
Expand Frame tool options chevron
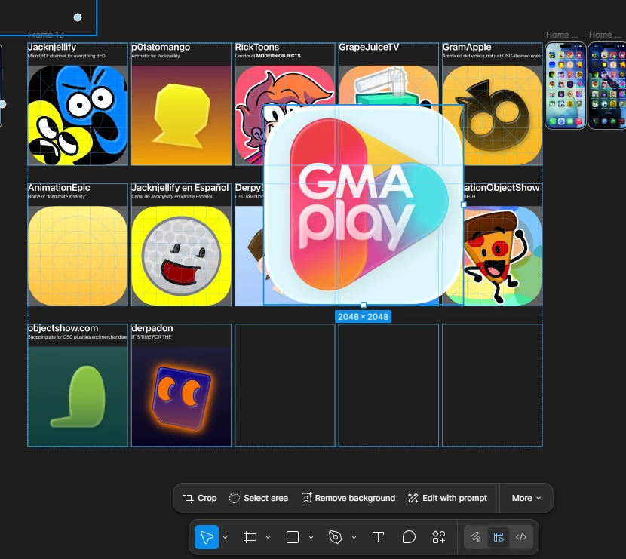pos(268,537)
